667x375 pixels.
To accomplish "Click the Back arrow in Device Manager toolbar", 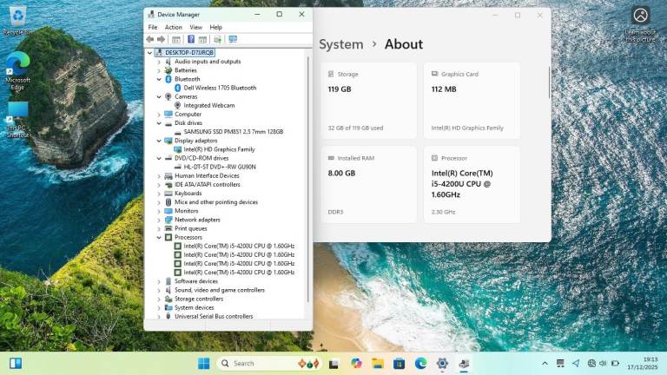I will coord(150,39).
